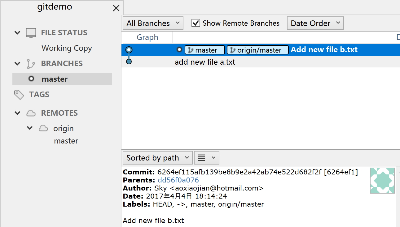Viewport: 400px width, 227px height.
Task: Open the All Branches dropdown
Action: click(153, 23)
